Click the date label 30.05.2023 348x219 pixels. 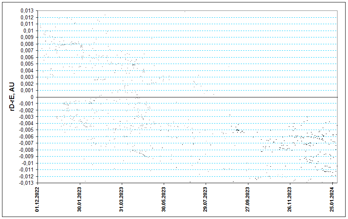point(164,199)
